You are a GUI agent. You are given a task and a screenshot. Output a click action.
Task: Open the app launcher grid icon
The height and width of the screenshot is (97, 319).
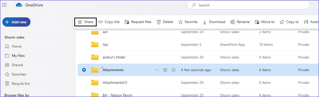4,5
